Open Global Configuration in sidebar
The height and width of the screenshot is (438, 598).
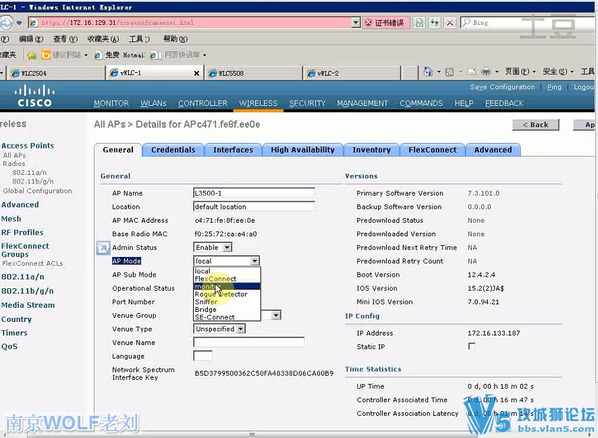click(37, 190)
